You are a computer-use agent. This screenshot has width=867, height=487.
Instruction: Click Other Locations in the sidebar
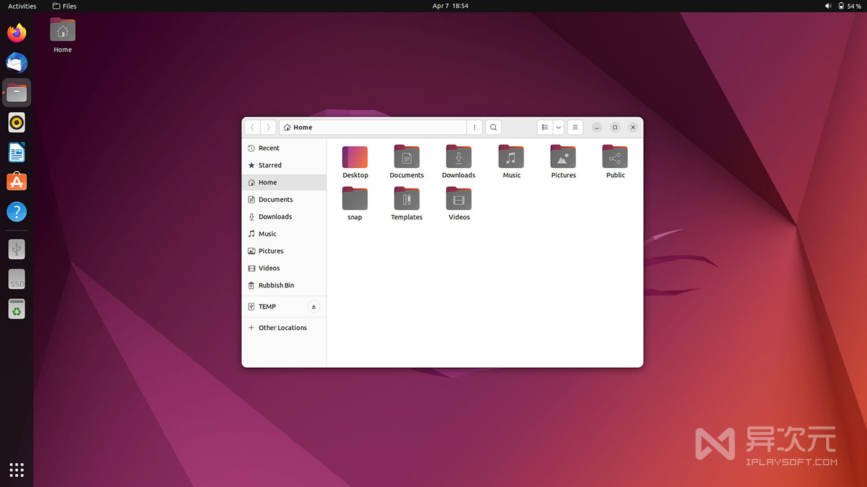(x=282, y=327)
